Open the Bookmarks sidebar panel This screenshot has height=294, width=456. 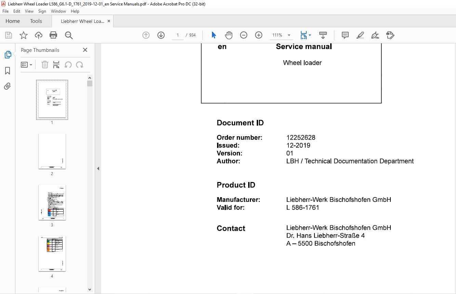[8, 71]
